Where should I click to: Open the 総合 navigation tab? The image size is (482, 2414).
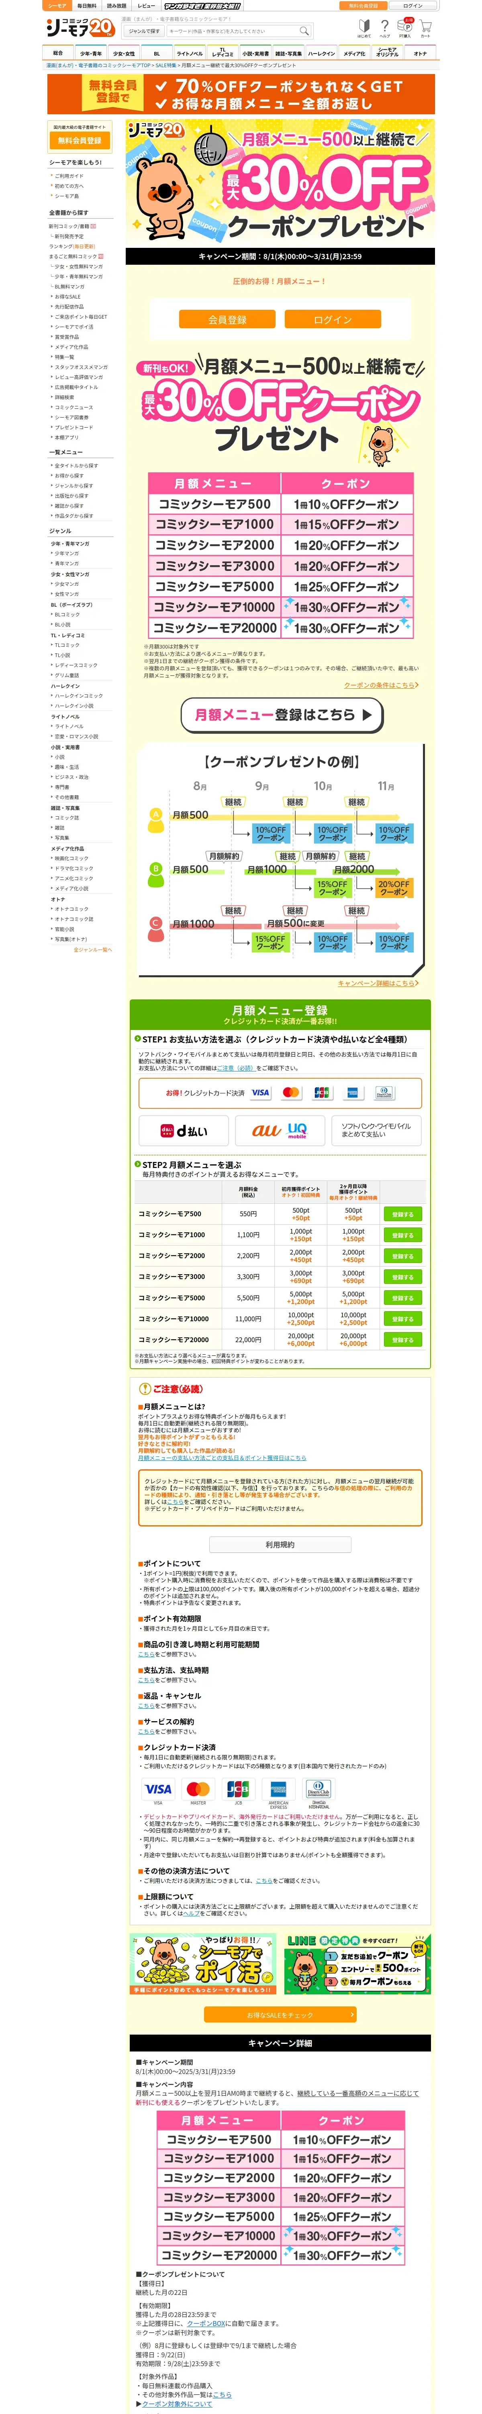[58, 54]
